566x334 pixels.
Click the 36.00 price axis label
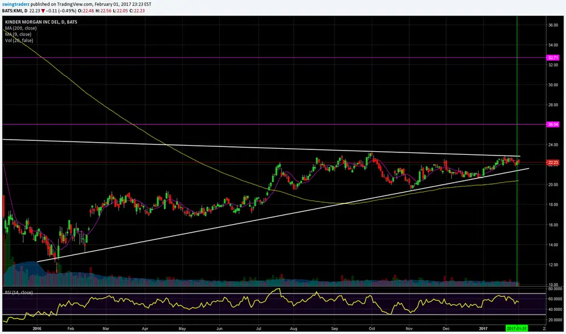point(553,26)
